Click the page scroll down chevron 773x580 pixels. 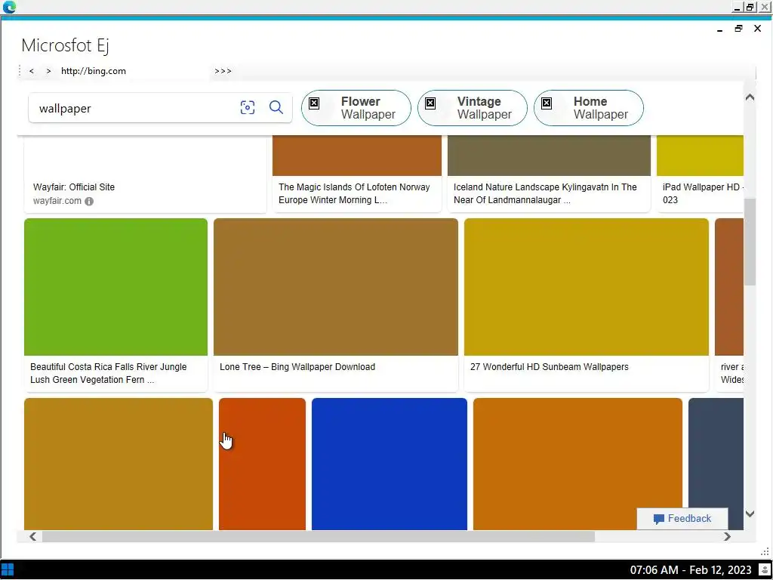pos(750,514)
